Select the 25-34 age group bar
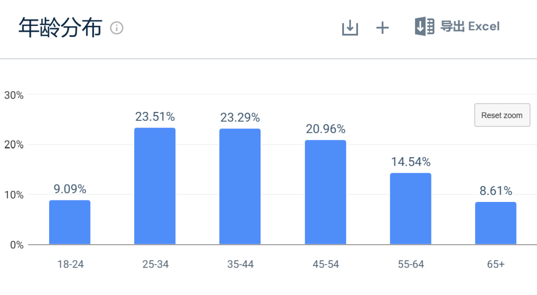Screen dimensions: 537x295 click(155, 186)
